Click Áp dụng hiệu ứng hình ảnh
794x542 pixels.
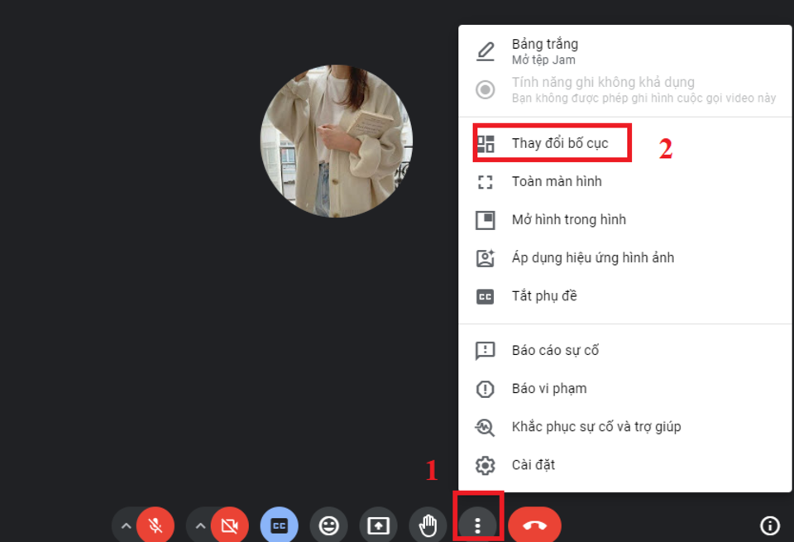click(592, 257)
